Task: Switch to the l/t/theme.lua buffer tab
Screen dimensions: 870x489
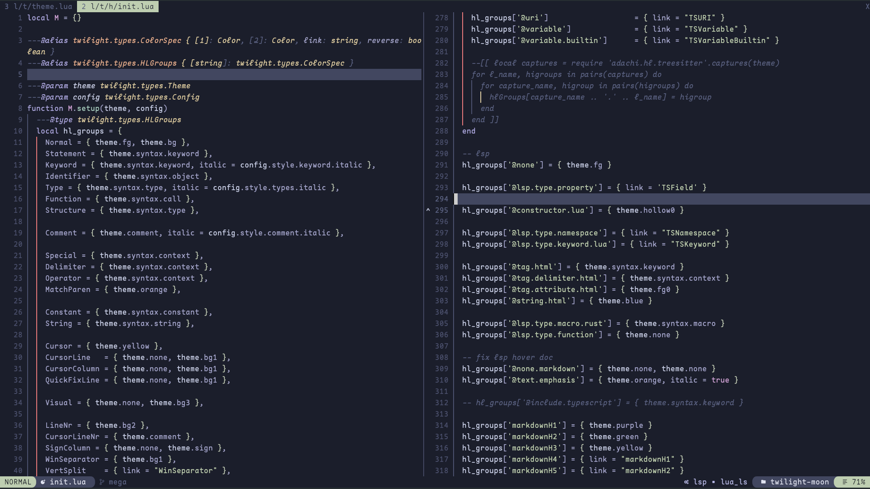Action: (38, 6)
